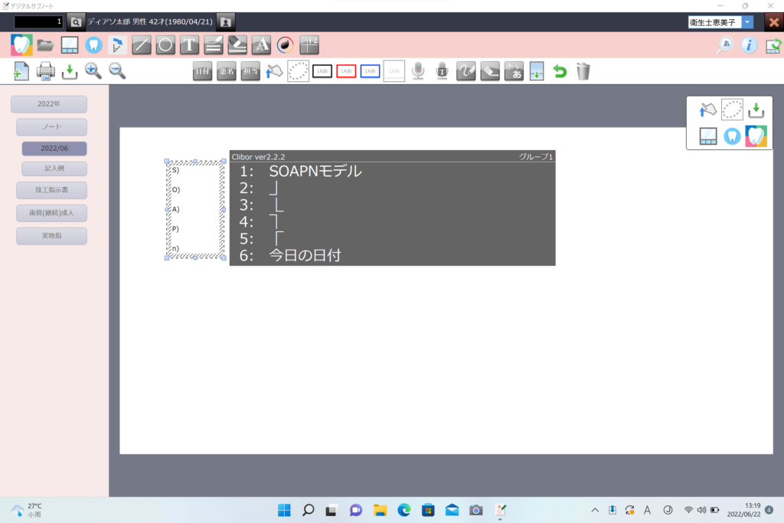Open the color wheel picker

286,44
